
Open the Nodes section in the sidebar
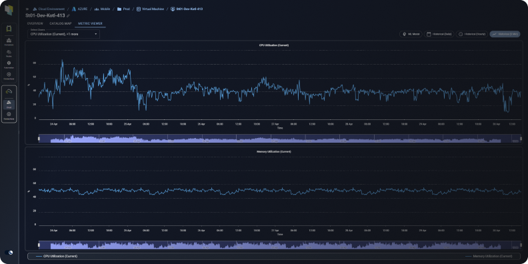tap(9, 53)
